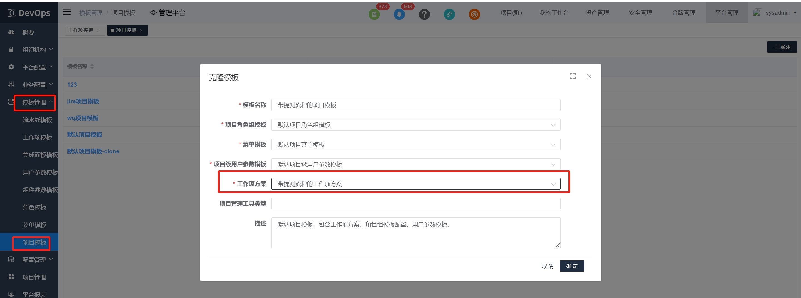Open the sysadmin user dropdown
This screenshot has height=298, width=801.
coord(777,13)
